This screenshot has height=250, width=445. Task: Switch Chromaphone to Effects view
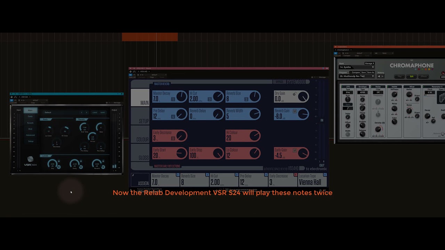423,76
